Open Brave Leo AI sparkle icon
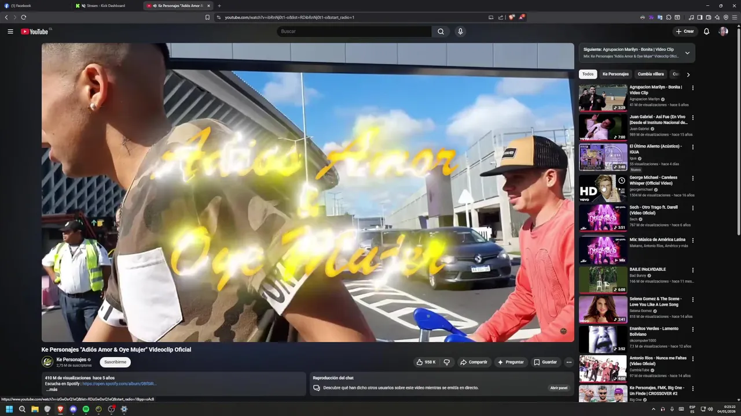Image resolution: width=741 pixels, height=416 pixels. click(x=717, y=17)
